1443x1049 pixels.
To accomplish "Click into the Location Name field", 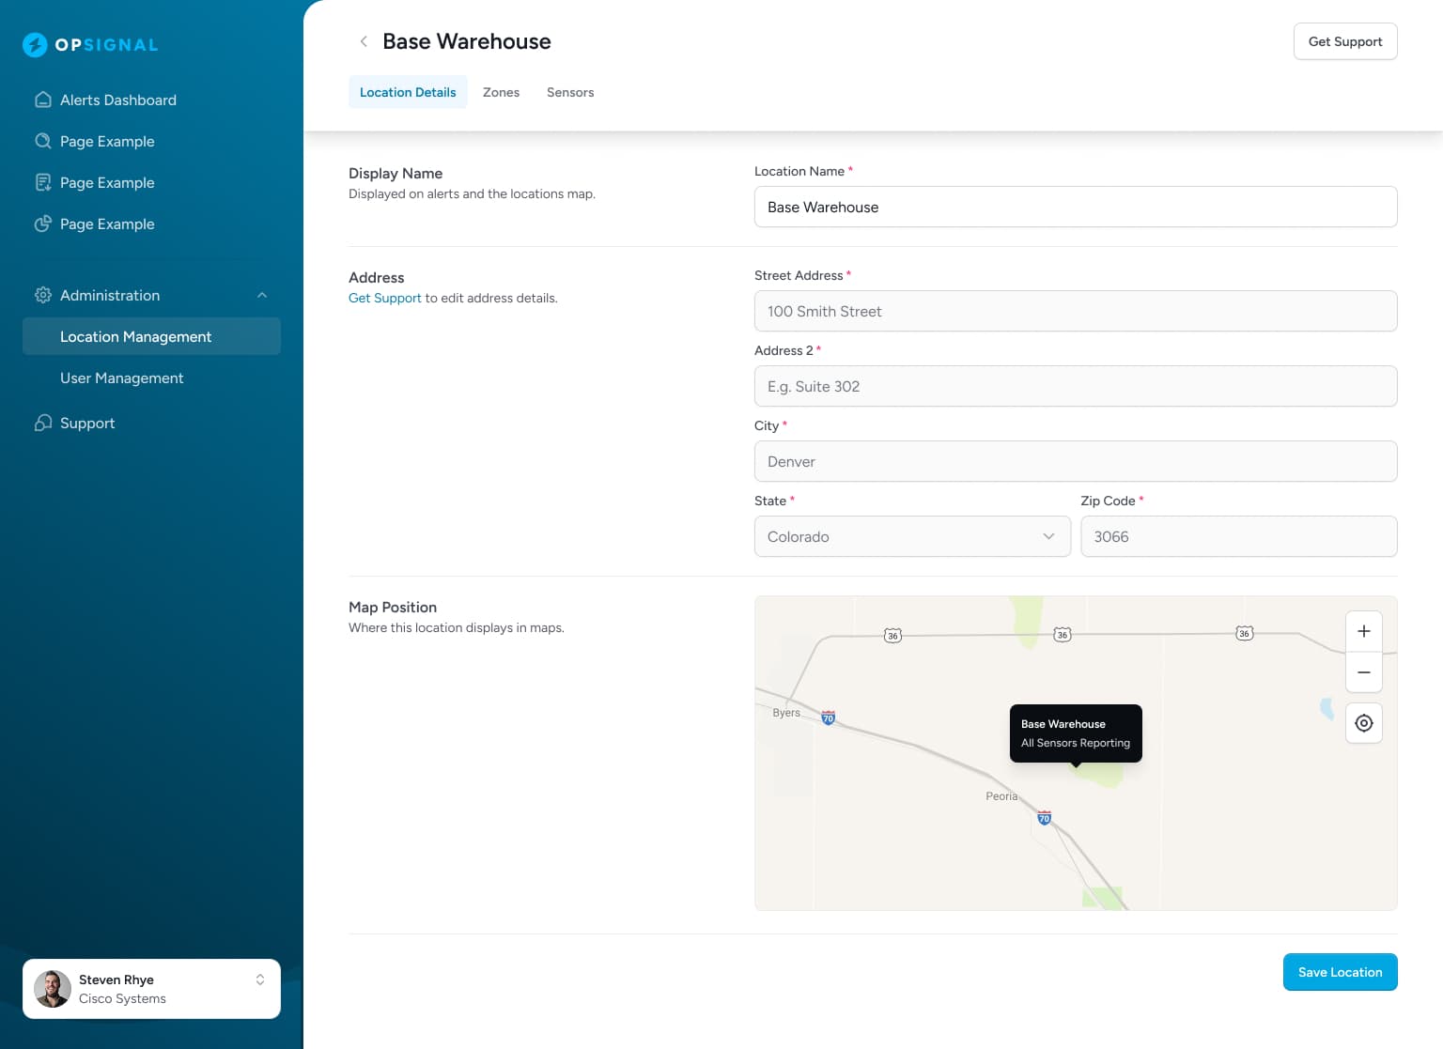I will coord(1075,207).
